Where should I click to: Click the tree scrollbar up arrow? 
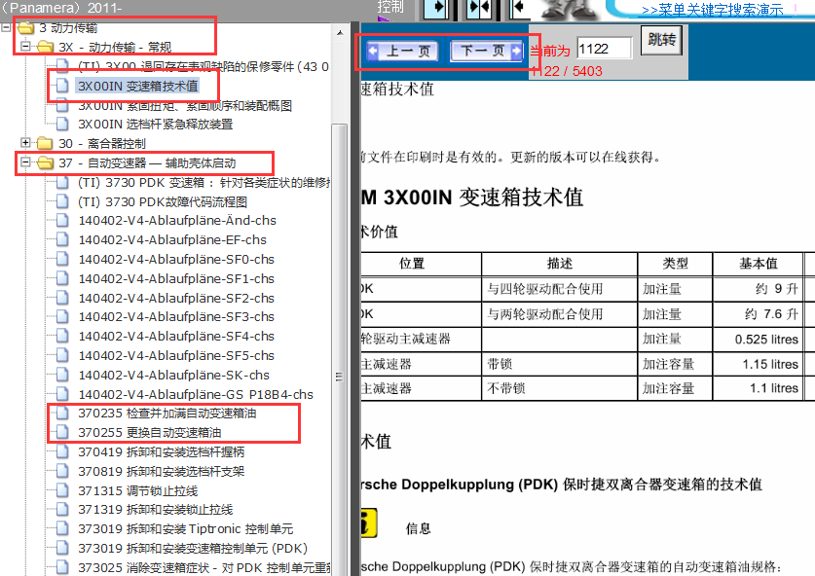pos(340,33)
